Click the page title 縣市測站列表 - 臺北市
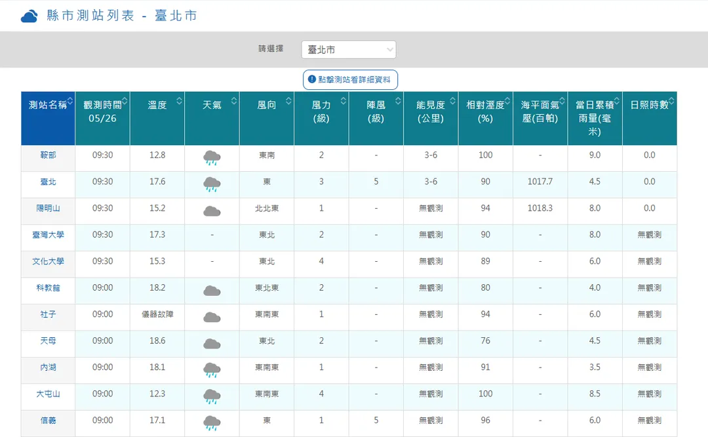Viewport: 708px width, 437px height. click(x=122, y=16)
